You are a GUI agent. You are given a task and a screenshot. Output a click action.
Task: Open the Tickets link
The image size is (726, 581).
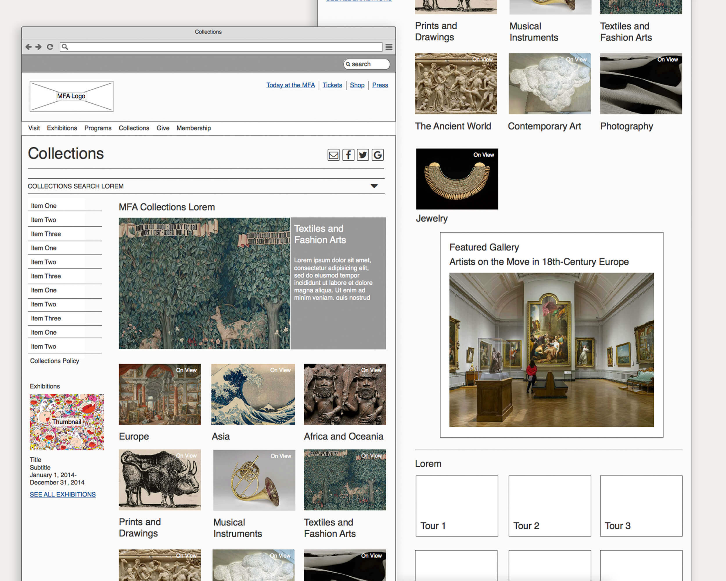(332, 85)
